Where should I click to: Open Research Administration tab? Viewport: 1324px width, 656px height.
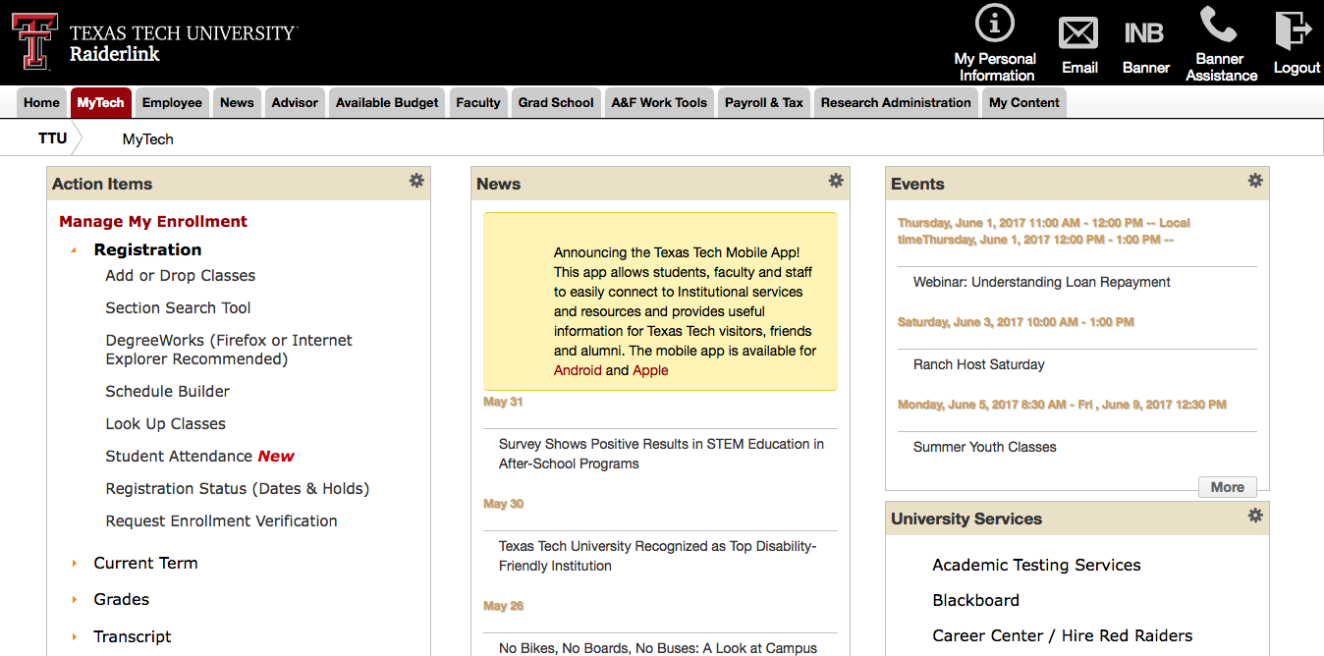click(x=896, y=103)
